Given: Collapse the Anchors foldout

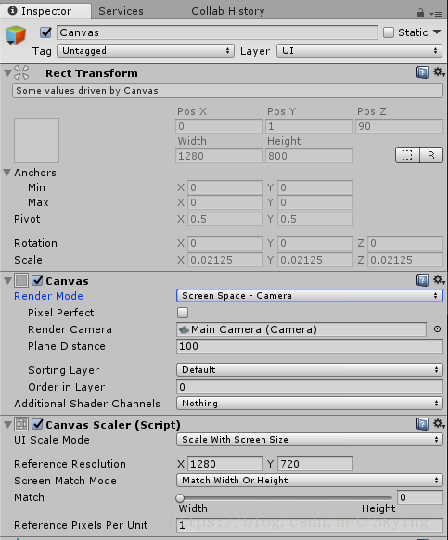Looking at the screenshot, I should 6,173.
